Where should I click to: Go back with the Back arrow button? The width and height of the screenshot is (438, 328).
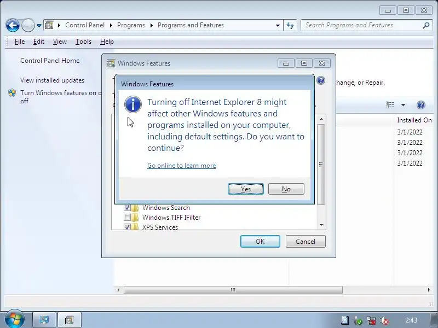13,25
